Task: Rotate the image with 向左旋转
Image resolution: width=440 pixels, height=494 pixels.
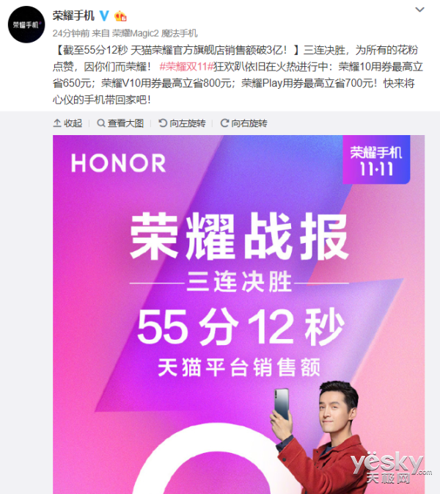Action: click(x=188, y=123)
